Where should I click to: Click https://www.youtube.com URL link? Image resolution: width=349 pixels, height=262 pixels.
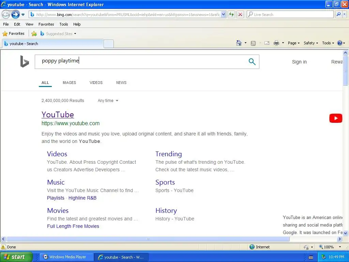[x=71, y=123]
